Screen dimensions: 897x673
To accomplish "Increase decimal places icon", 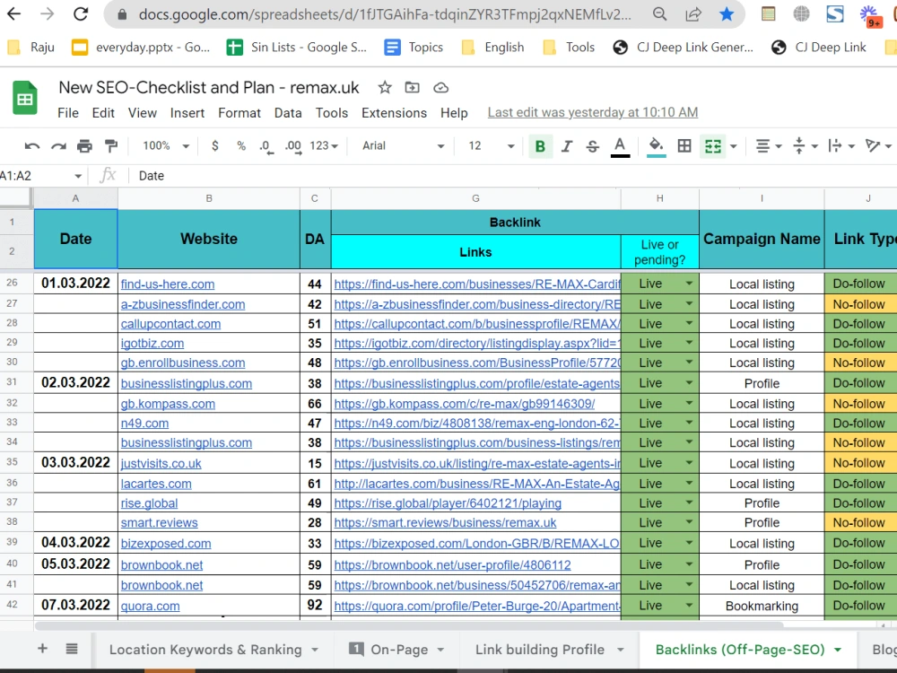I will click(293, 146).
